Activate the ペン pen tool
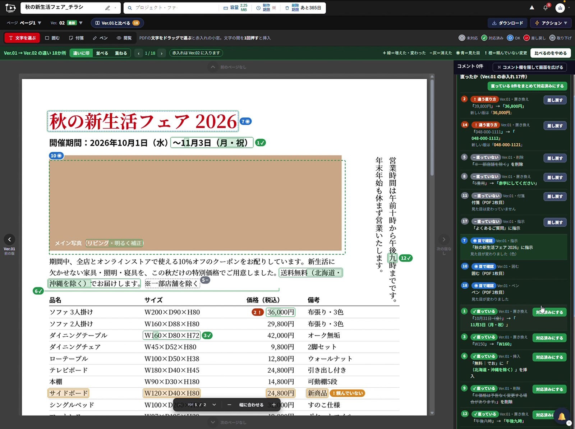The width and height of the screenshot is (575, 429). click(100, 38)
